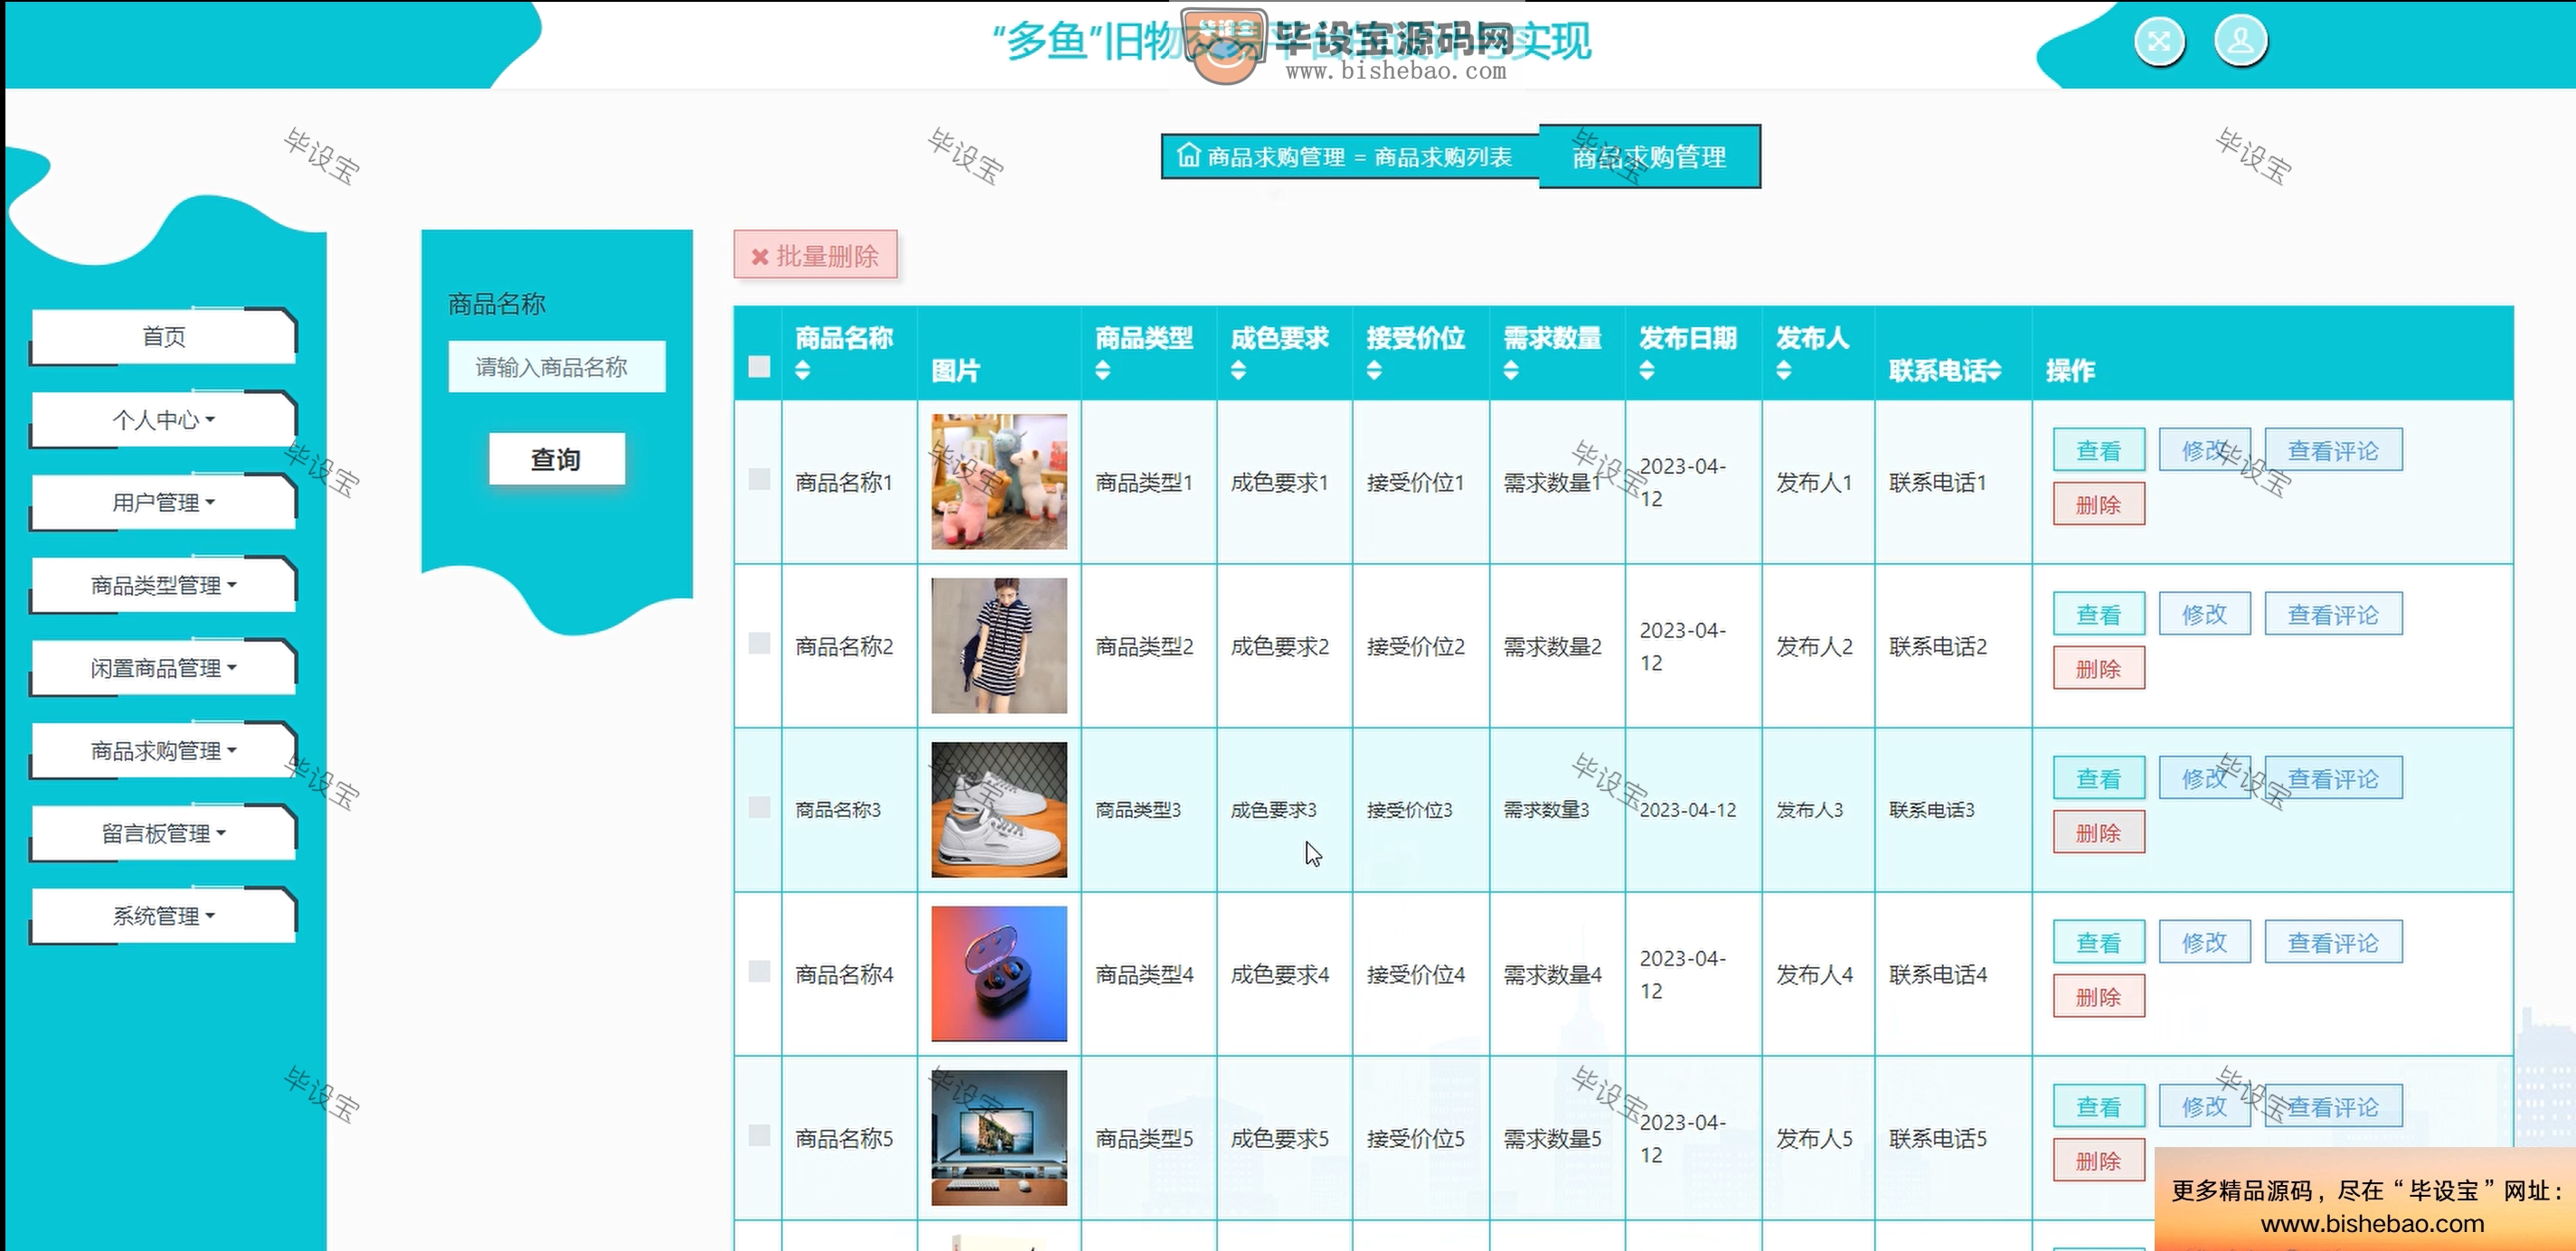The height and width of the screenshot is (1251, 2576).
Task: Click the 查询 search button
Action: (x=556, y=459)
